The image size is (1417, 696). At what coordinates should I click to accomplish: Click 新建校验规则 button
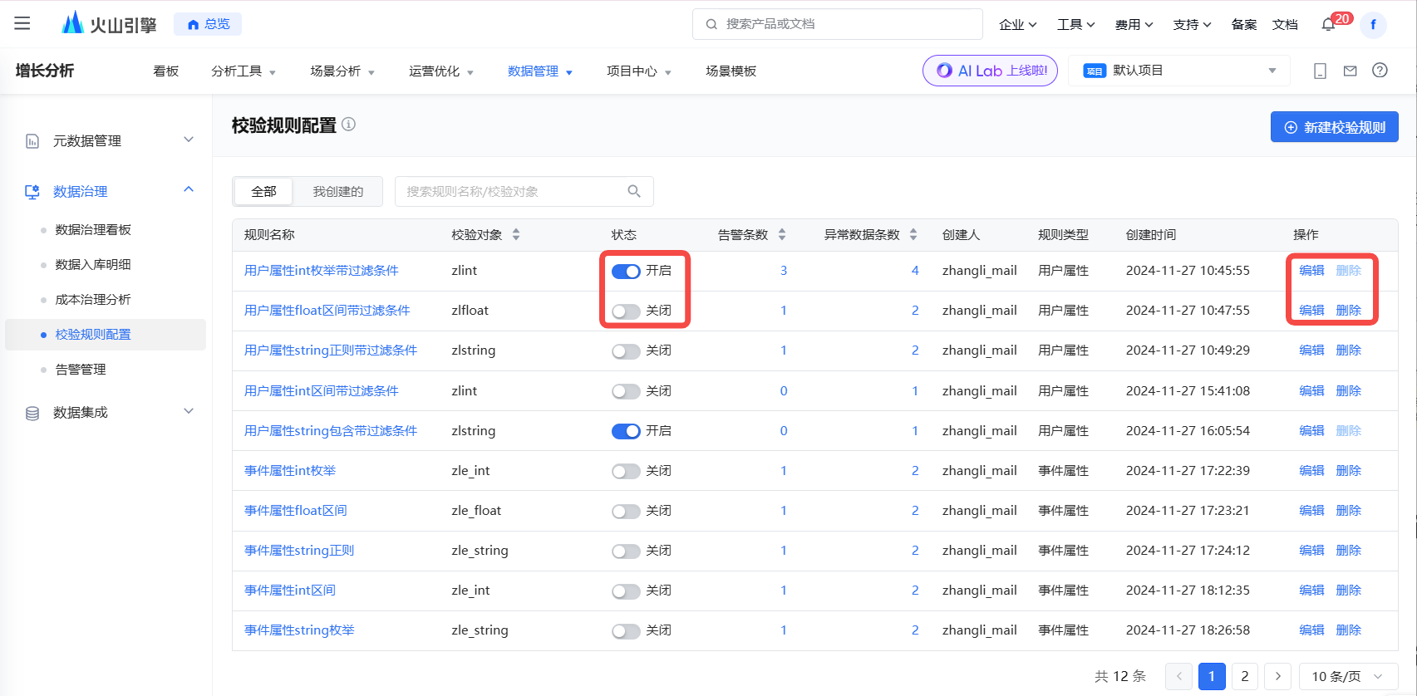(x=1334, y=127)
